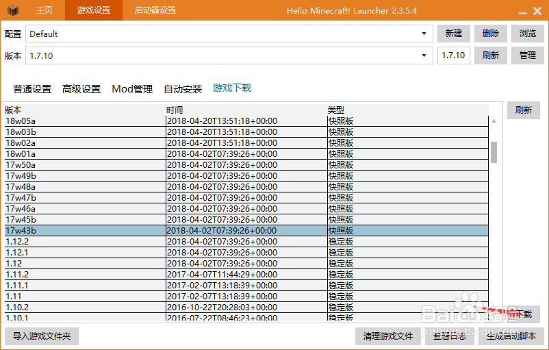Select version row 1.11.1
Screen dimensions: 549x350
tap(246, 285)
